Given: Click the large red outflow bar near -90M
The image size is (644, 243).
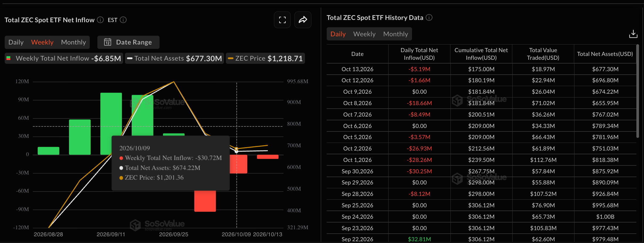Looking at the screenshot, I should tap(205, 201).
